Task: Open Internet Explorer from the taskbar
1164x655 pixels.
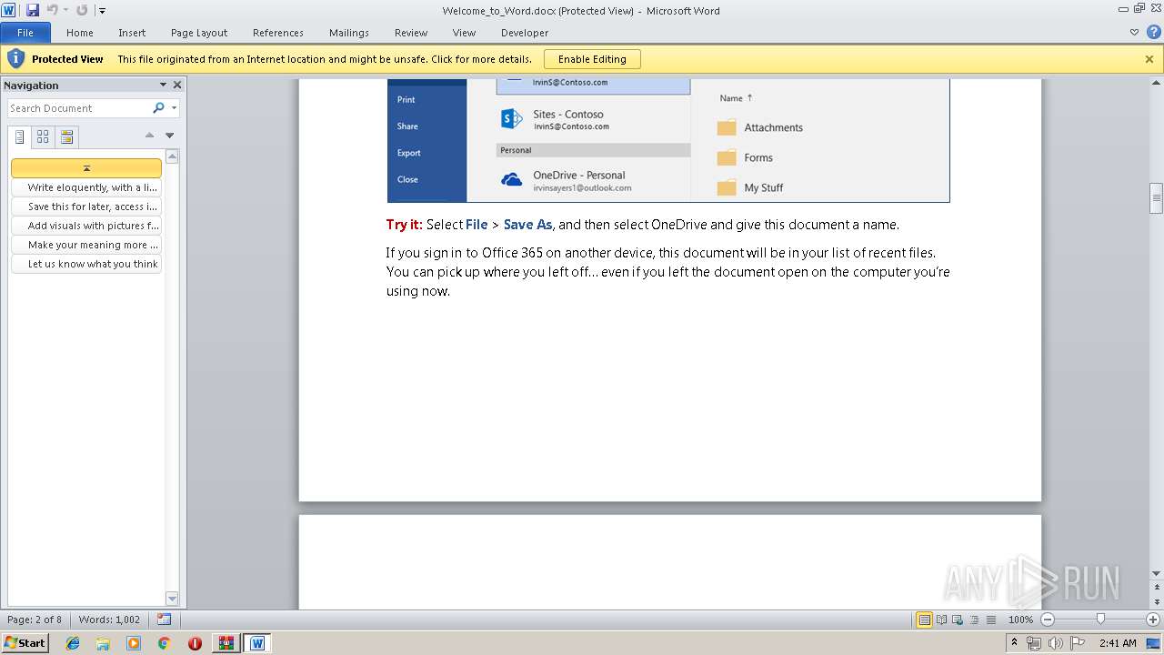Action: click(73, 643)
